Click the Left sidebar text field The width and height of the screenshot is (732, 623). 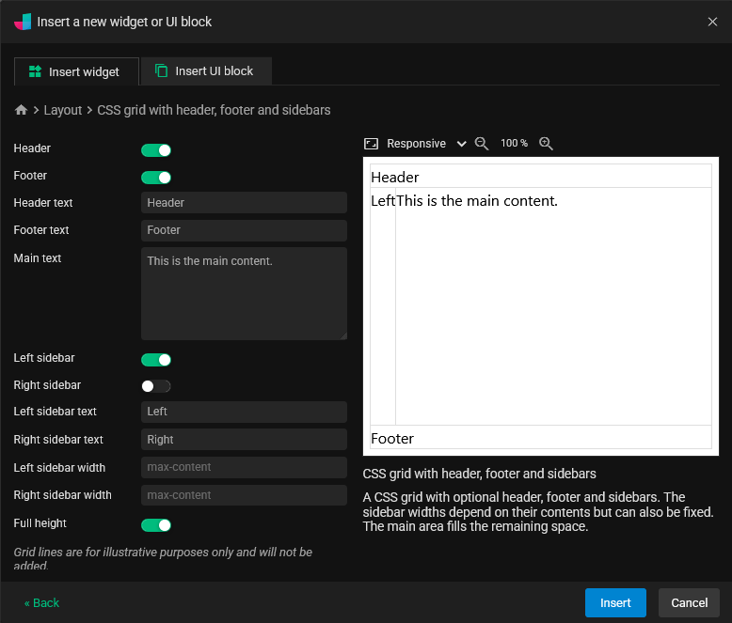[244, 412]
